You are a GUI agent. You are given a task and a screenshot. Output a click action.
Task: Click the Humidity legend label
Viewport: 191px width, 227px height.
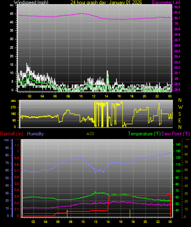pyautogui.click(x=35, y=134)
